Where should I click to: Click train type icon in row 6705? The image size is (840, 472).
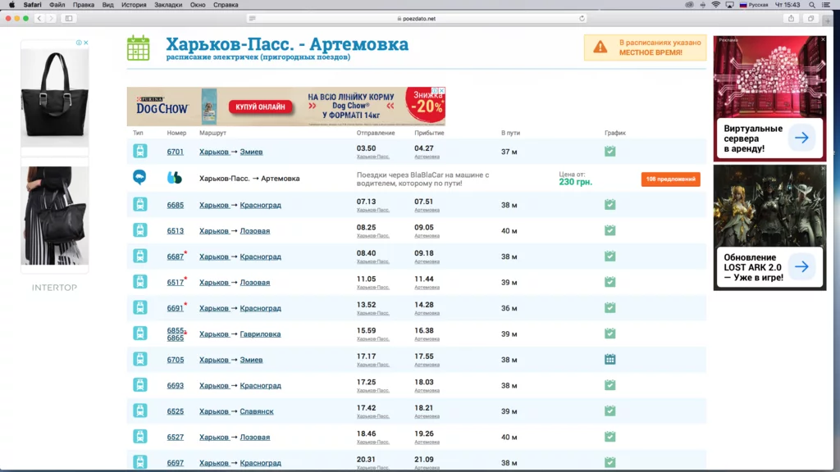coord(139,359)
